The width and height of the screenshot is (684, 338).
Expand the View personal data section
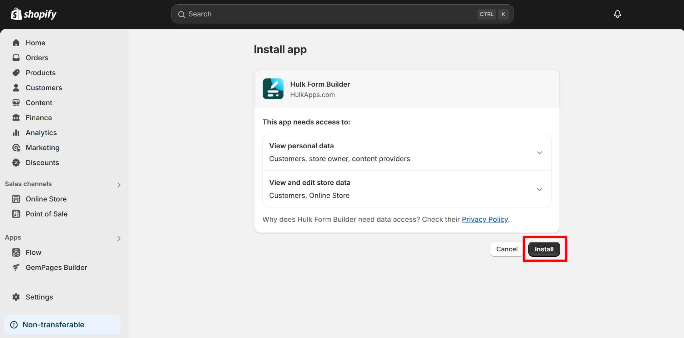click(x=539, y=152)
